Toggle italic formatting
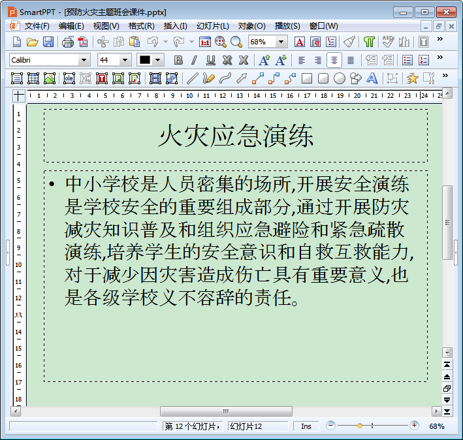The height and width of the screenshot is (440, 463). [x=195, y=60]
